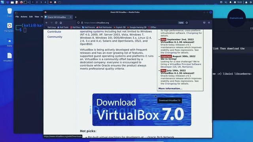Open volume control in system tray
The width and height of the screenshot is (253, 142).
226,2
